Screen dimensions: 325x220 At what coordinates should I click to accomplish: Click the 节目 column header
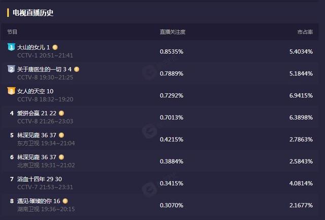click(12, 32)
